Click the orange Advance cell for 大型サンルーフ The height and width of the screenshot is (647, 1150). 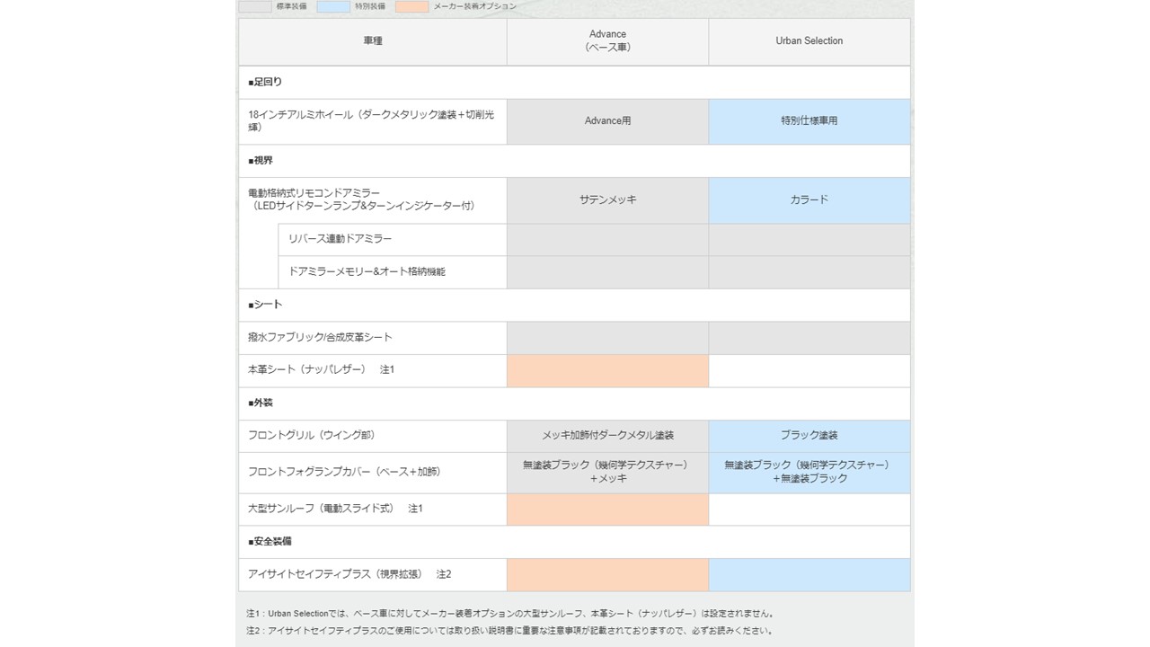click(x=607, y=510)
